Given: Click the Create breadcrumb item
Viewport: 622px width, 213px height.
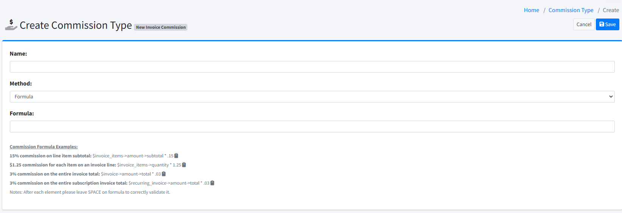Looking at the screenshot, I should click(x=611, y=10).
